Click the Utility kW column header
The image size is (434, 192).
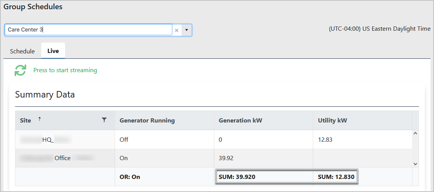(x=332, y=121)
